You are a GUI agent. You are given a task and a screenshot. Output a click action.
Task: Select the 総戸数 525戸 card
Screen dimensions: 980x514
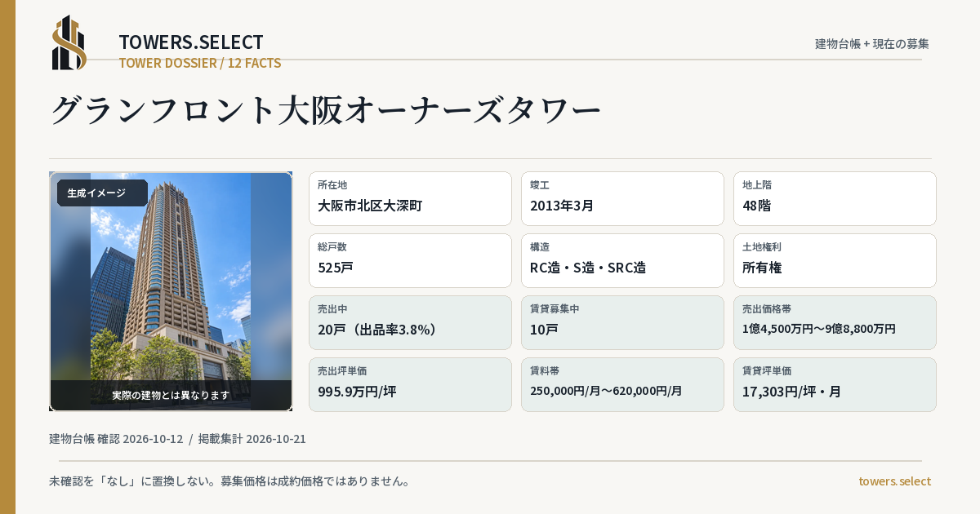(410, 260)
